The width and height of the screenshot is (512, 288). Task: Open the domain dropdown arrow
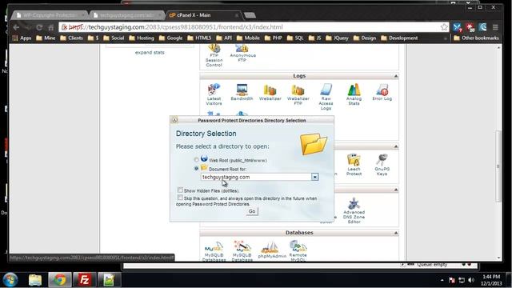pyautogui.click(x=314, y=177)
